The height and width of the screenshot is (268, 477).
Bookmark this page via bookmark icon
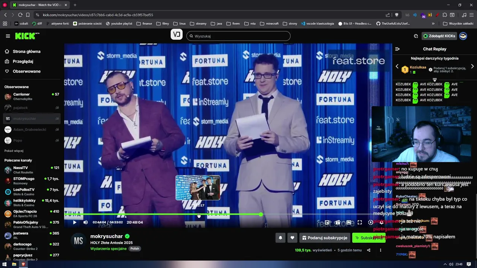point(28,15)
